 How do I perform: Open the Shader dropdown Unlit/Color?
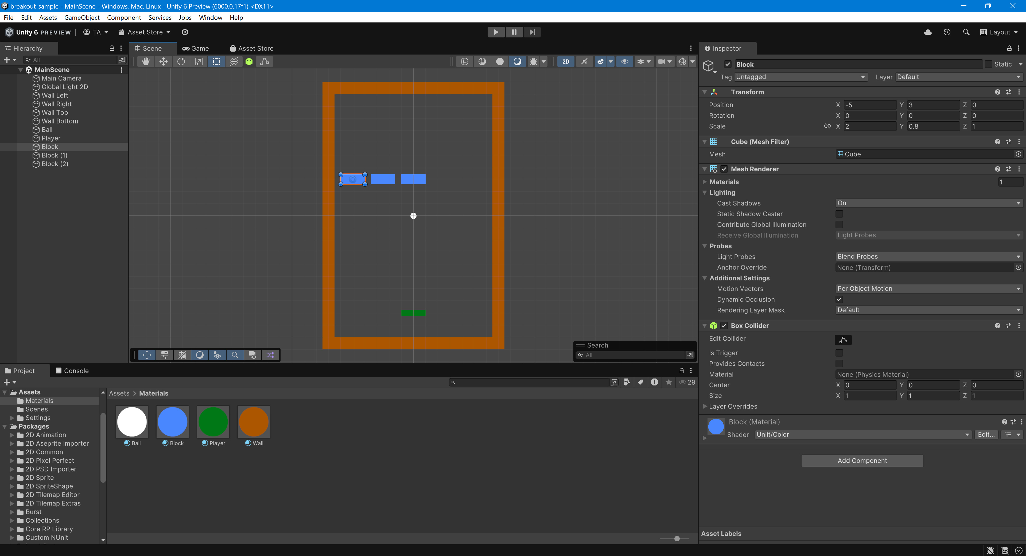pos(863,434)
